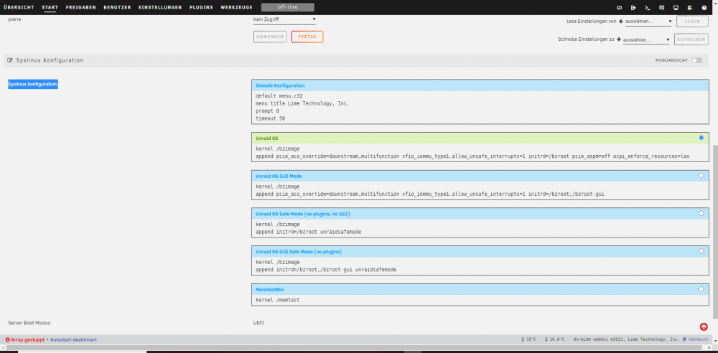Click the off-line status button
718x353 pixels.
(x=288, y=7)
